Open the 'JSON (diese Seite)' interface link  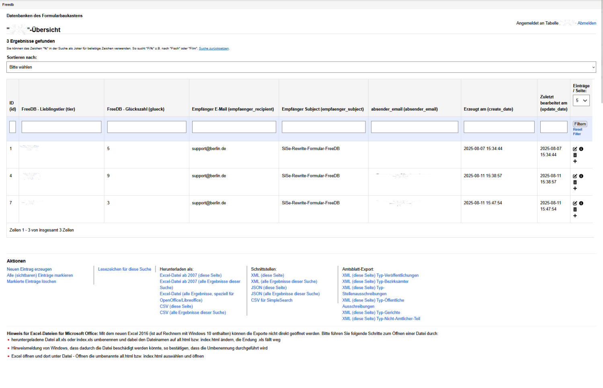(269, 288)
